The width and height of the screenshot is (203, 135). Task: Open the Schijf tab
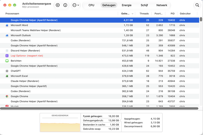(144, 5)
